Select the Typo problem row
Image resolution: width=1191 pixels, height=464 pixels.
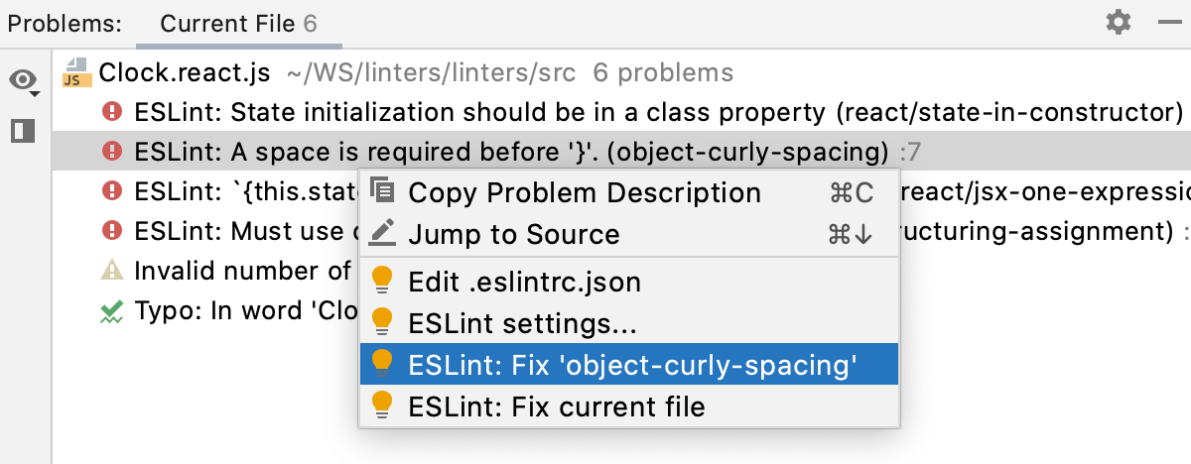[238, 310]
